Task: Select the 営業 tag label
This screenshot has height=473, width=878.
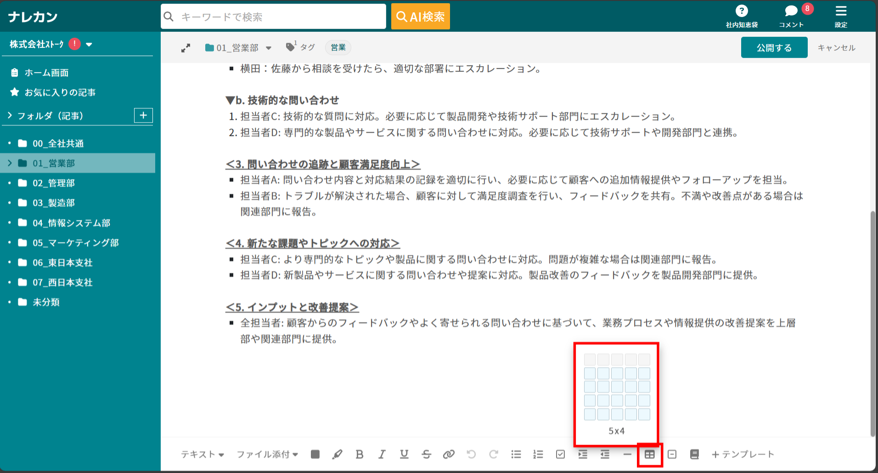Action: click(338, 47)
